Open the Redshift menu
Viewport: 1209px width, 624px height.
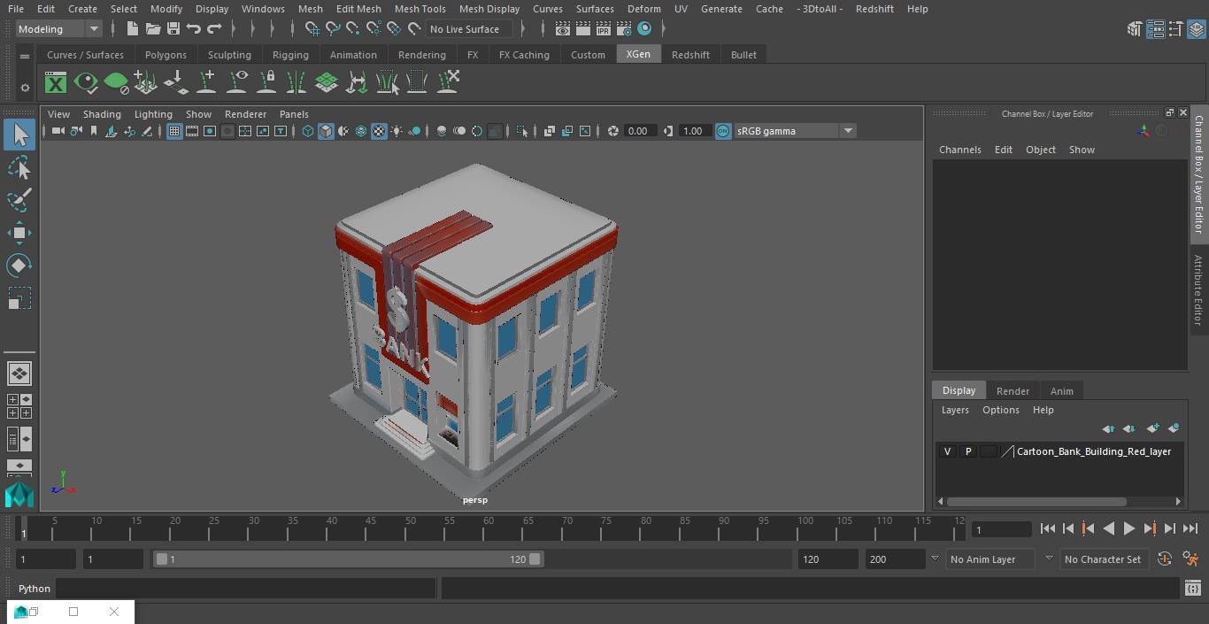pos(874,9)
